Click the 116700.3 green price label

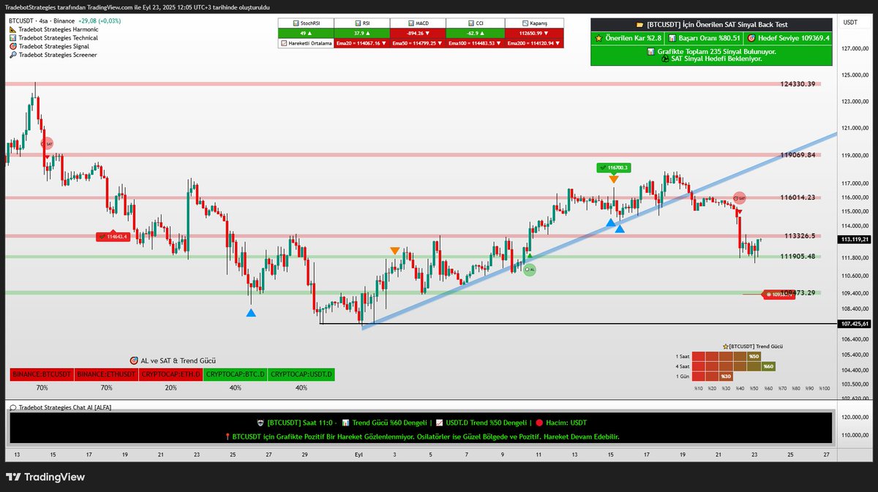(613, 167)
